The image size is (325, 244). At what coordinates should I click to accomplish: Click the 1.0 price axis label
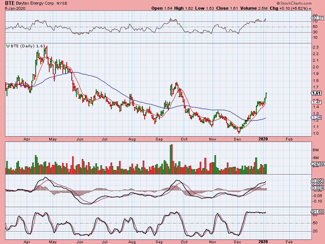(x=315, y=133)
